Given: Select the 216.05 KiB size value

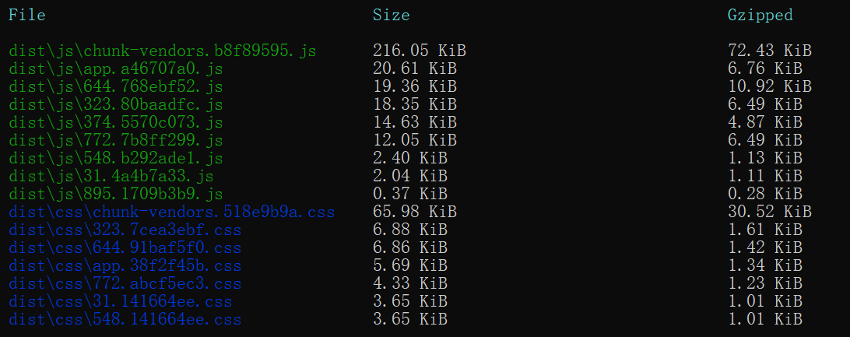Looking at the screenshot, I should coord(419,51).
